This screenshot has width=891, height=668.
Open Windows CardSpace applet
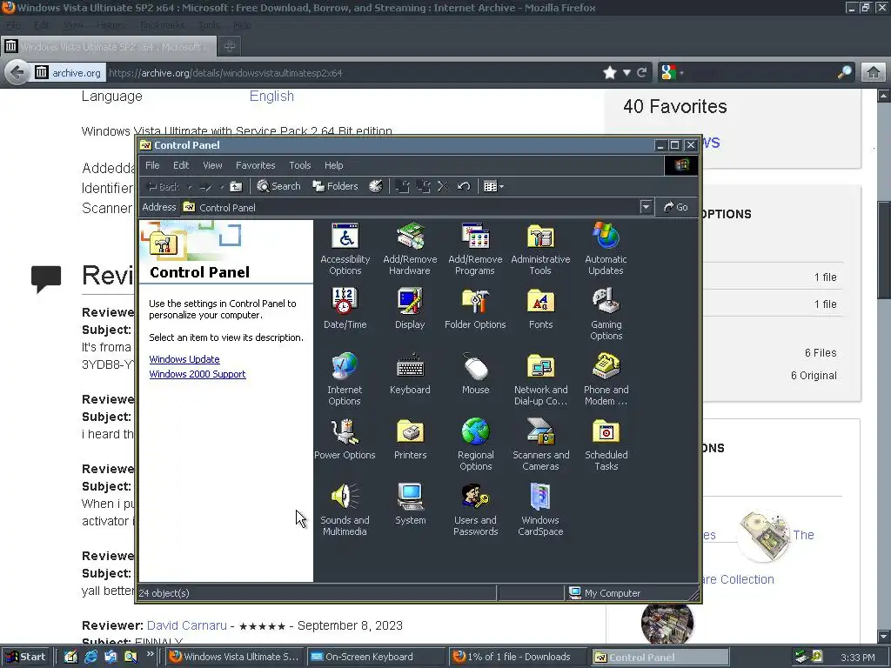coord(540,510)
